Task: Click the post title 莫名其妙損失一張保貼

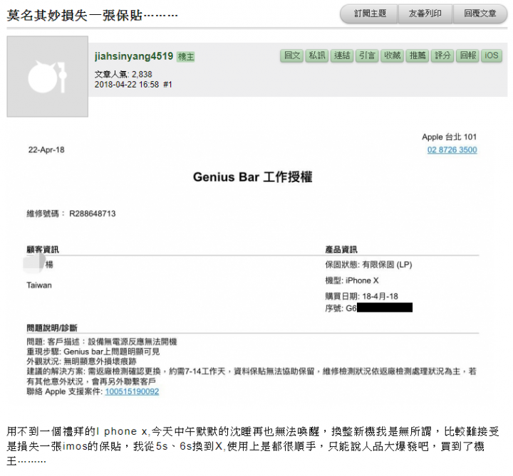Action: click(92, 15)
